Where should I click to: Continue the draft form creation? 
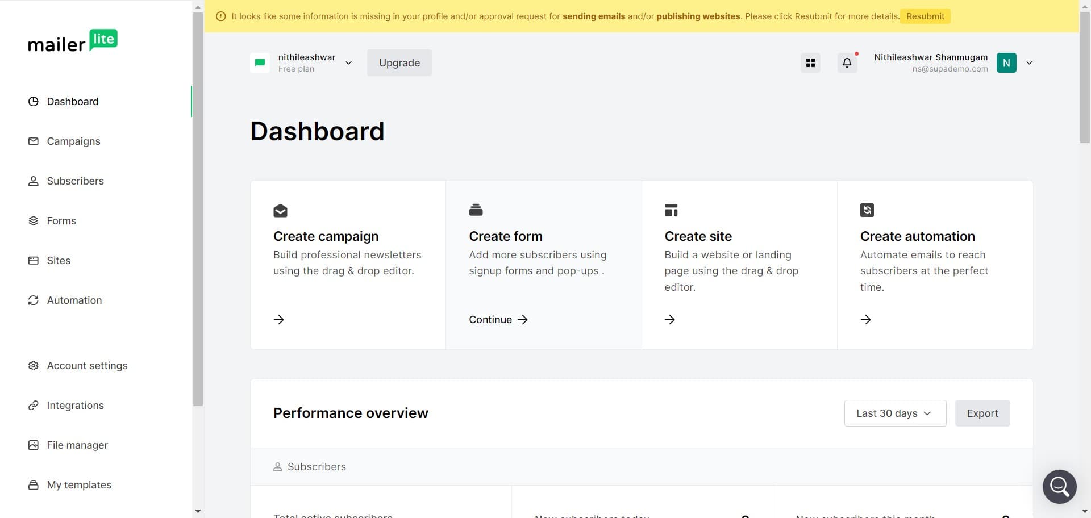497,319
